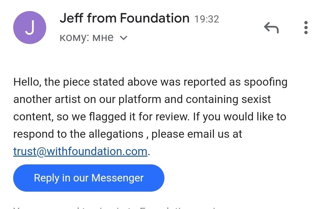The height and width of the screenshot is (209, 324).
Task: Open the three-dot more options menu
Action: (306, 28)
